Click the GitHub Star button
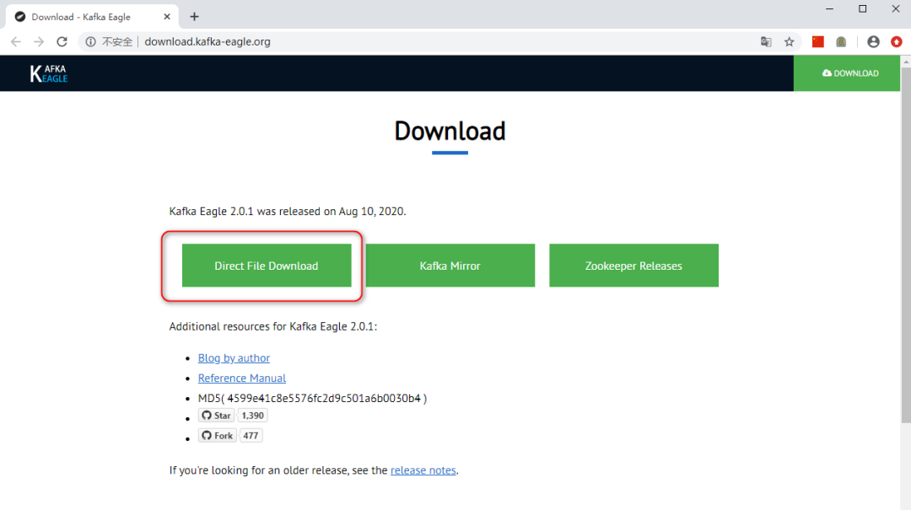 click(x=216, y=416)
